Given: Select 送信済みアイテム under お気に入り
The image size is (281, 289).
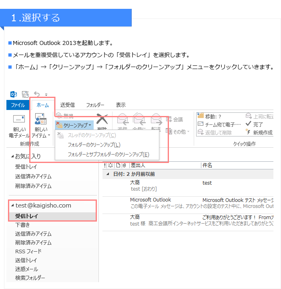Looking at the screenshot, I should [33, 176].
